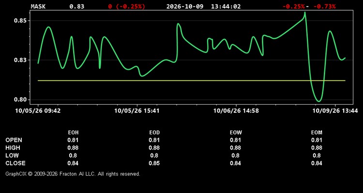Click the red change value 0 (-0.25%)
Image resolution: width=363 pixels, height=193 pixels.
127,6
